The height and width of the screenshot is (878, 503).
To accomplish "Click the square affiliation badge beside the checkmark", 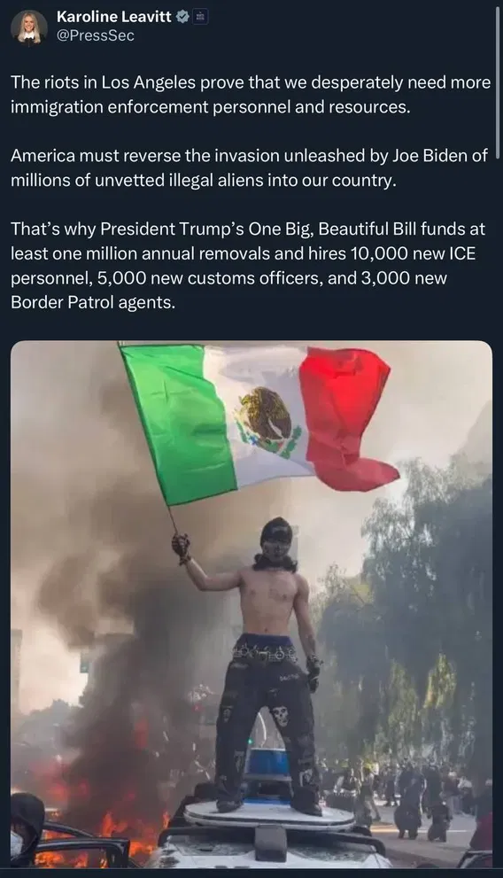I will [200, 17].
